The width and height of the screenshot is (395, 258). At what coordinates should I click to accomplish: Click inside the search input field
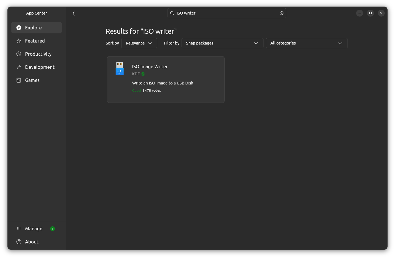click(227, 13)
